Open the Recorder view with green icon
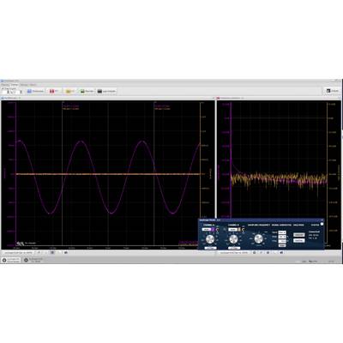This screenshot has width=343, height=343. [87, 91]
